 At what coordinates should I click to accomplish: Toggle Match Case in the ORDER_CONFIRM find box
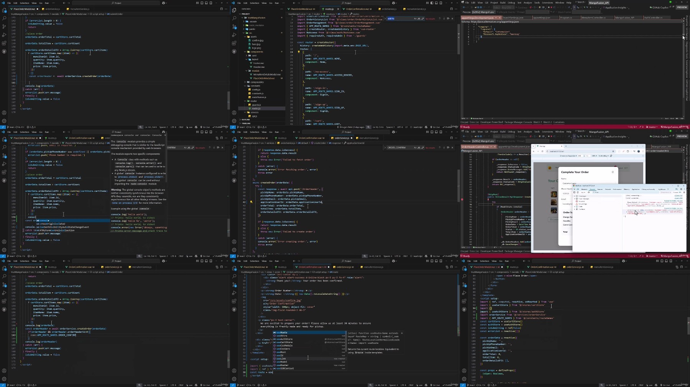415,147
